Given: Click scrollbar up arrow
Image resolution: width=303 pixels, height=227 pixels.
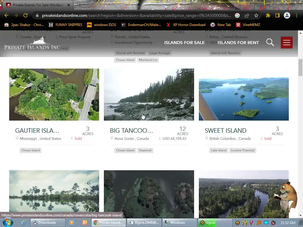Looking at the screenshot, I should pos(300,33).
